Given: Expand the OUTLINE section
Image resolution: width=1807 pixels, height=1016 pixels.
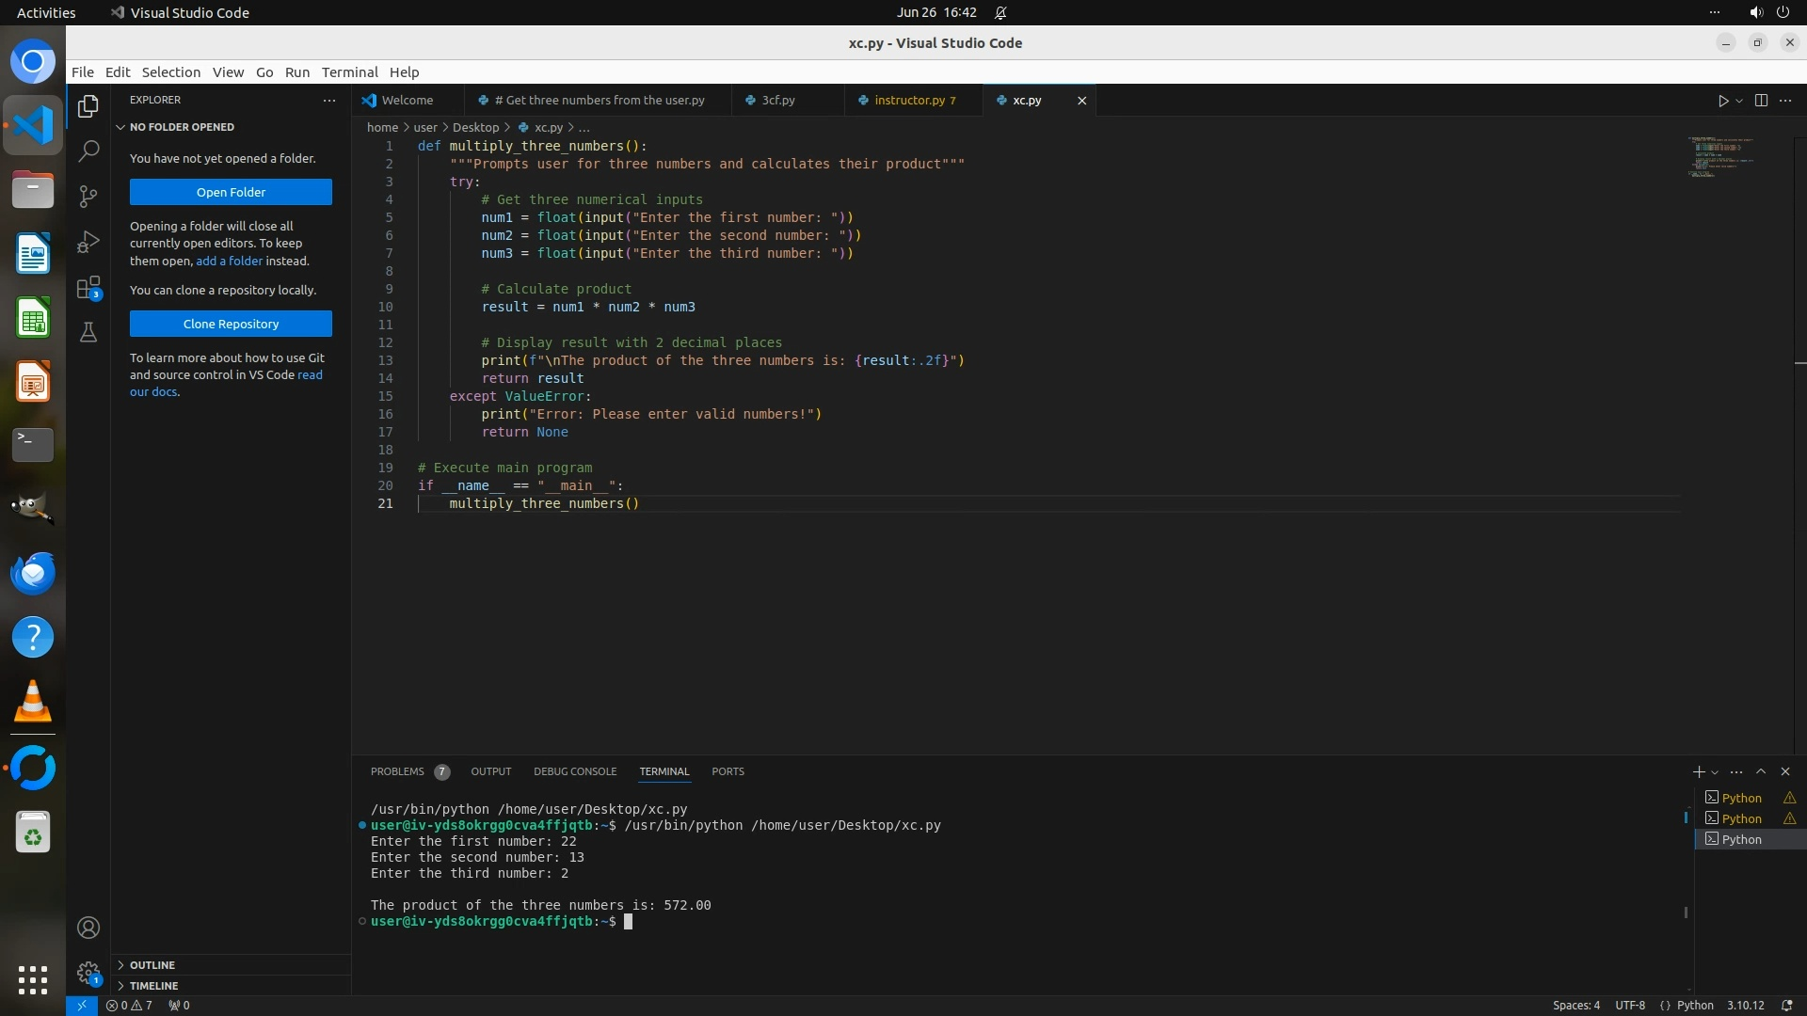Looking at the screenshot, I should (152, 965).
